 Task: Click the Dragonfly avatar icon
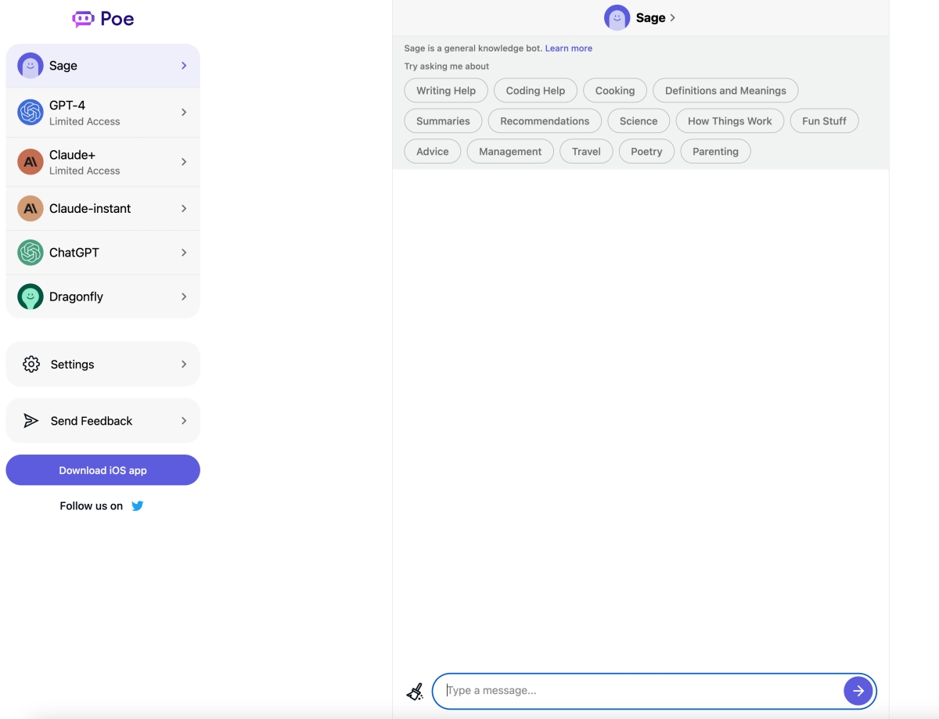coord(31,297)
